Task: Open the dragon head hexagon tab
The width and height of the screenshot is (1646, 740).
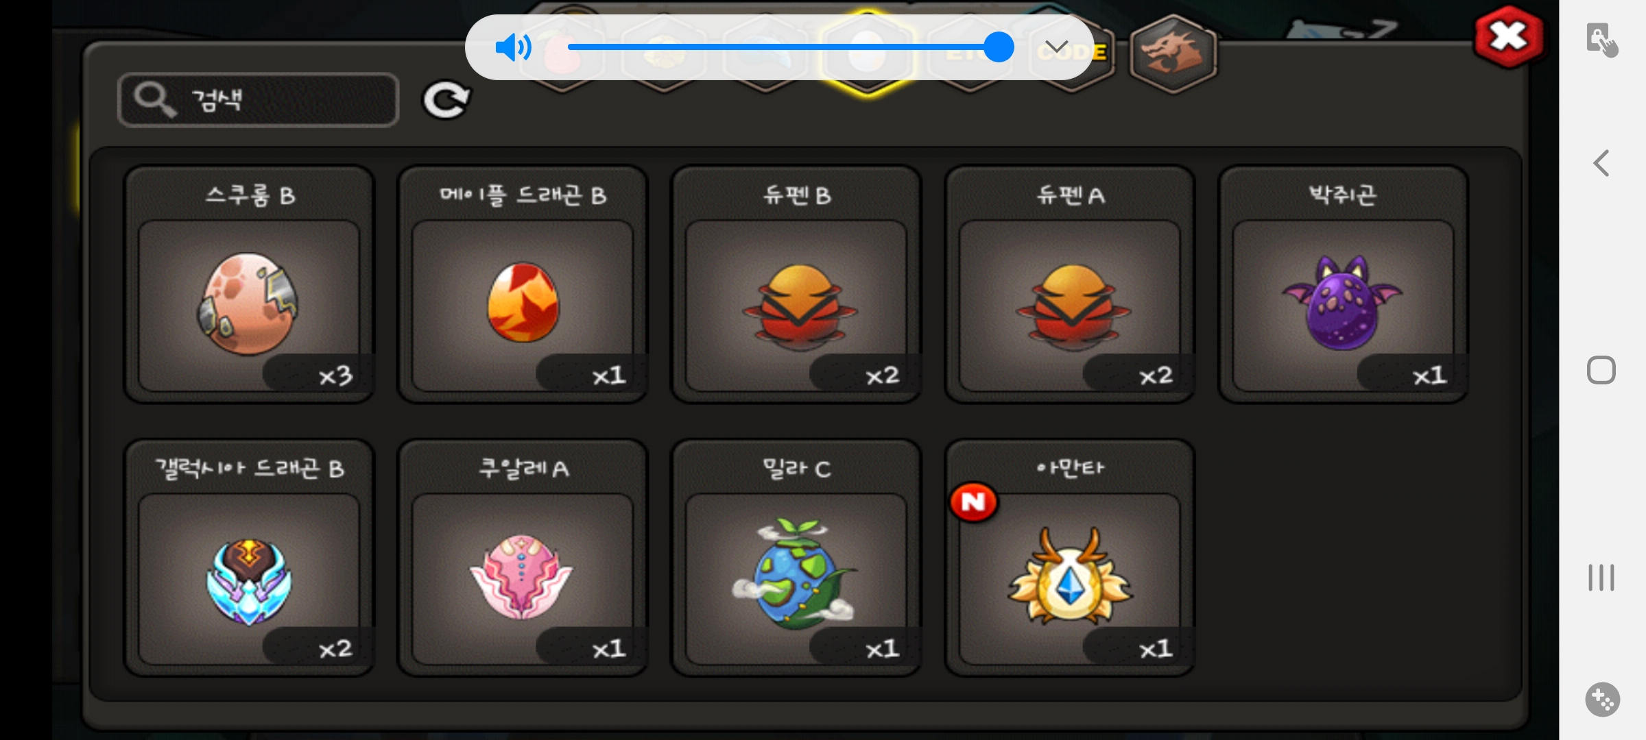Action: point(1173,53)
